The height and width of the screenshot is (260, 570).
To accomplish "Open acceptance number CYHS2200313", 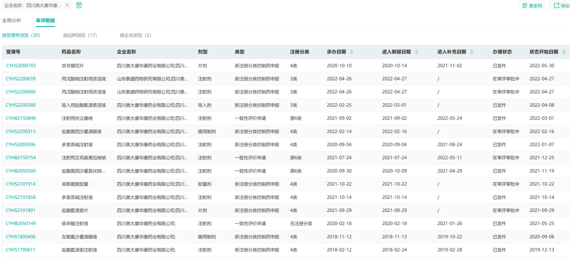I will [x=21, y=132].
